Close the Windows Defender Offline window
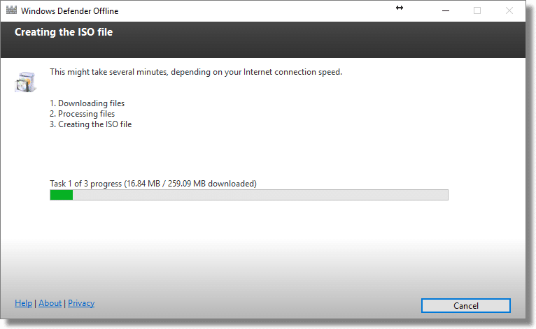Screen dimensions: 536x329 point(509,10)
